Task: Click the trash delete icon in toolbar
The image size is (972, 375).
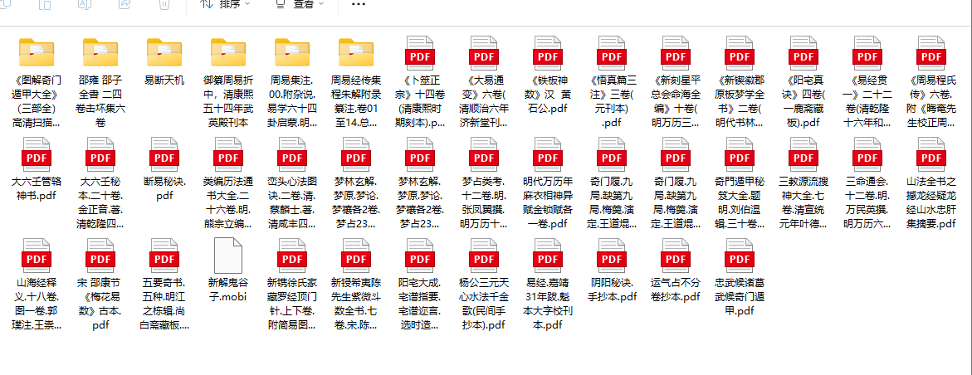Action: 163,4
